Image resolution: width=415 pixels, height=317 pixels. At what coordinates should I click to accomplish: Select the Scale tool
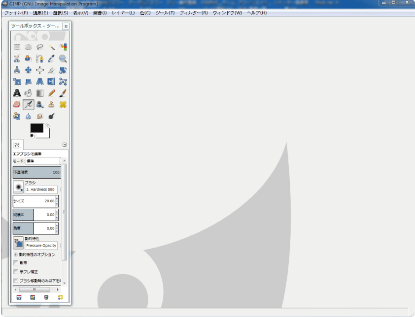tap(17, 82)
